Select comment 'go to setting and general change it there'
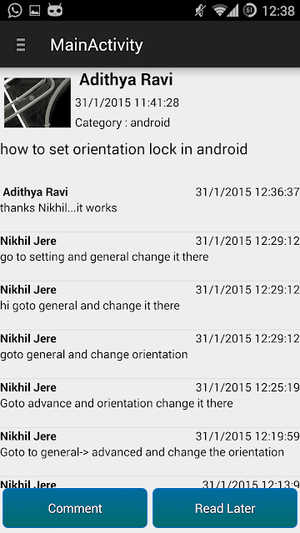Image resolution: width=300 pixels, height=533 pixels. pyautogui.click(x=150, y=249)
